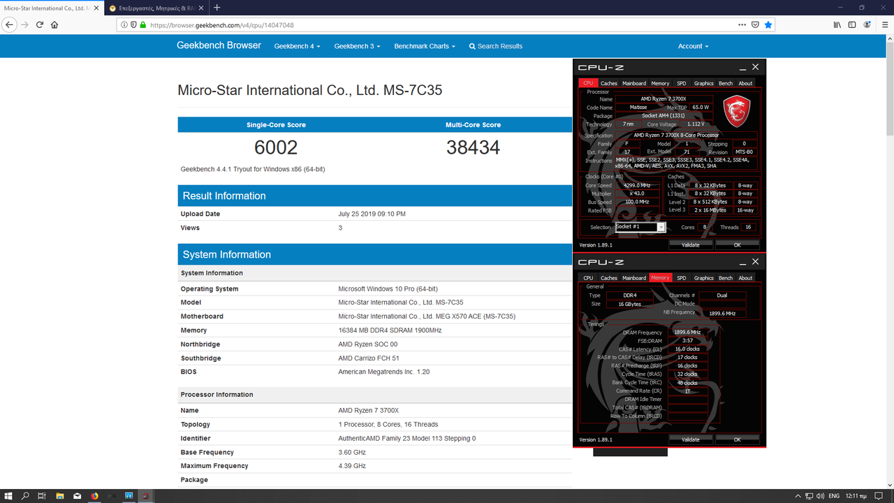Click the July 25 2019 upload date value
Screen dimensions: 894x503
point(372,214)
